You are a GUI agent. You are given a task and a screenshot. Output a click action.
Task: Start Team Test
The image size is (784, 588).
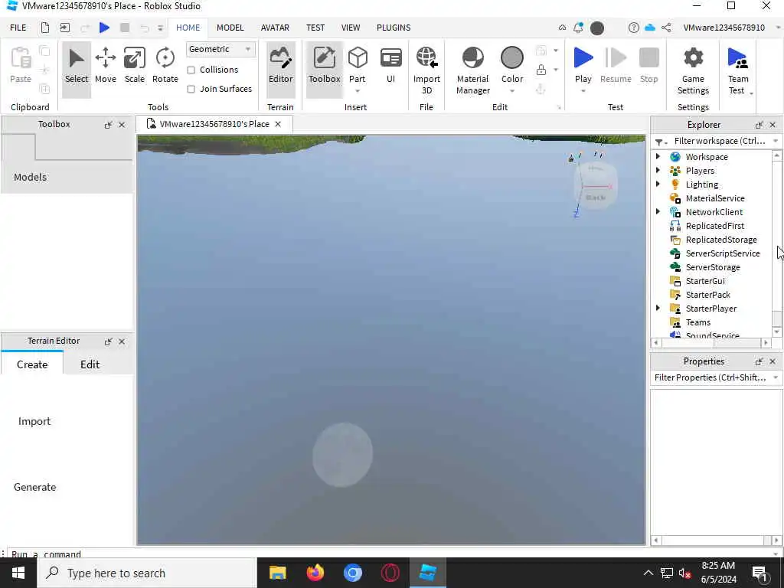click(x=738, y=70)
